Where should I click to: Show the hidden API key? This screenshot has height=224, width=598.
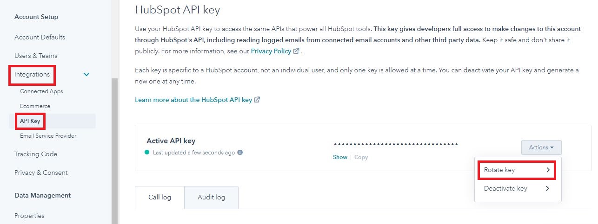tap(340, 157)
